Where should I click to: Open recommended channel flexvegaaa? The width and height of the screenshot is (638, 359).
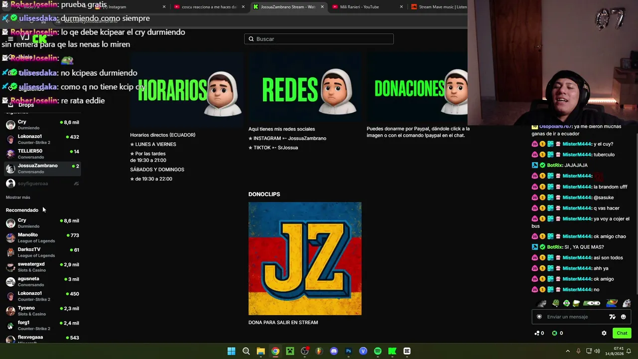(x=42, y=339)
